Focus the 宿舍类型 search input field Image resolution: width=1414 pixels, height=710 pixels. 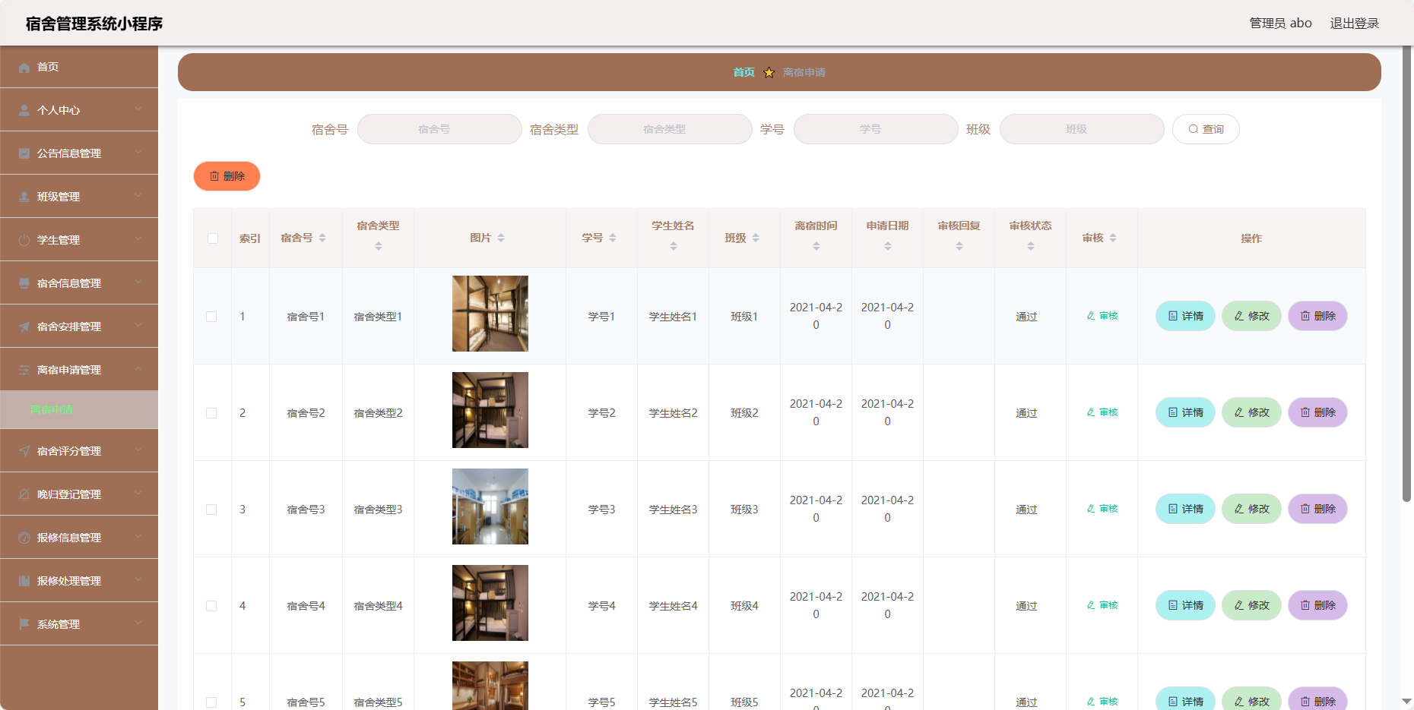(x=670, y=129)
